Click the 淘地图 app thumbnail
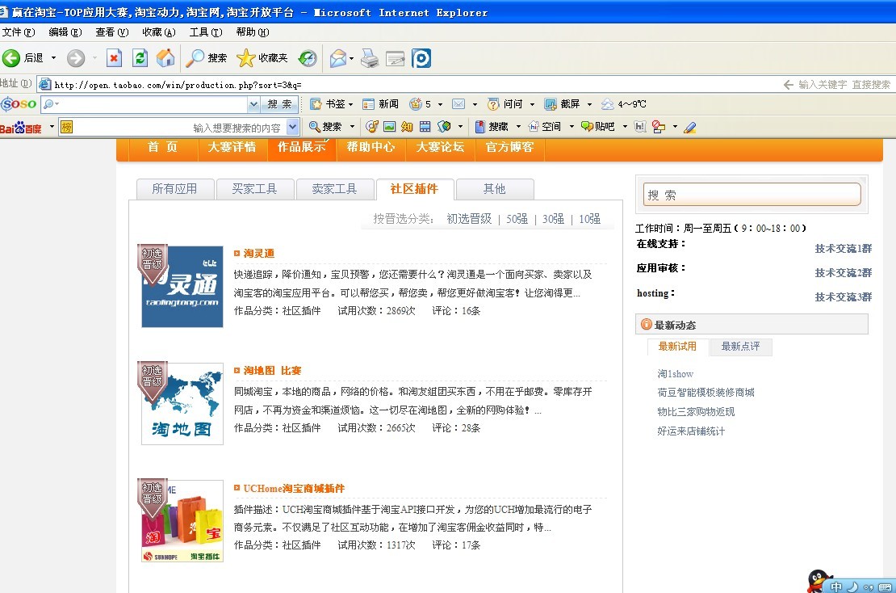The width and height of the screenshot is (896, 593). point(182,404)
